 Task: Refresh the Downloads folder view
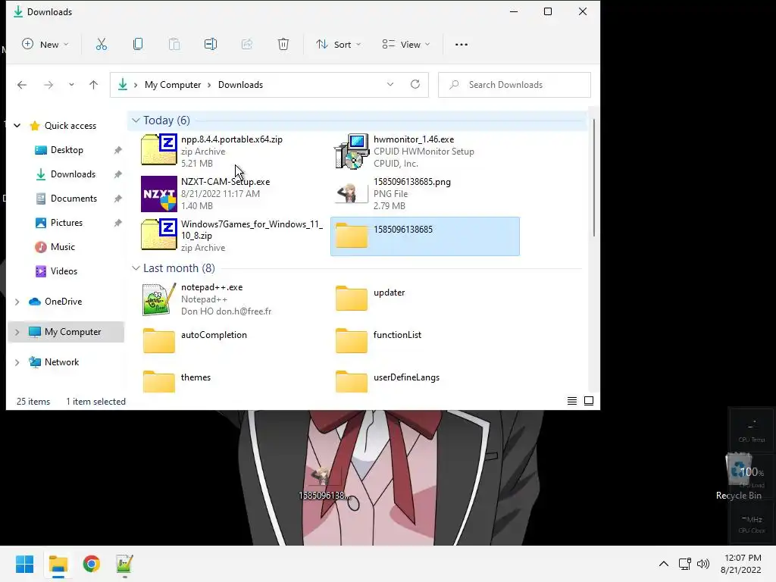click(415, 85)
